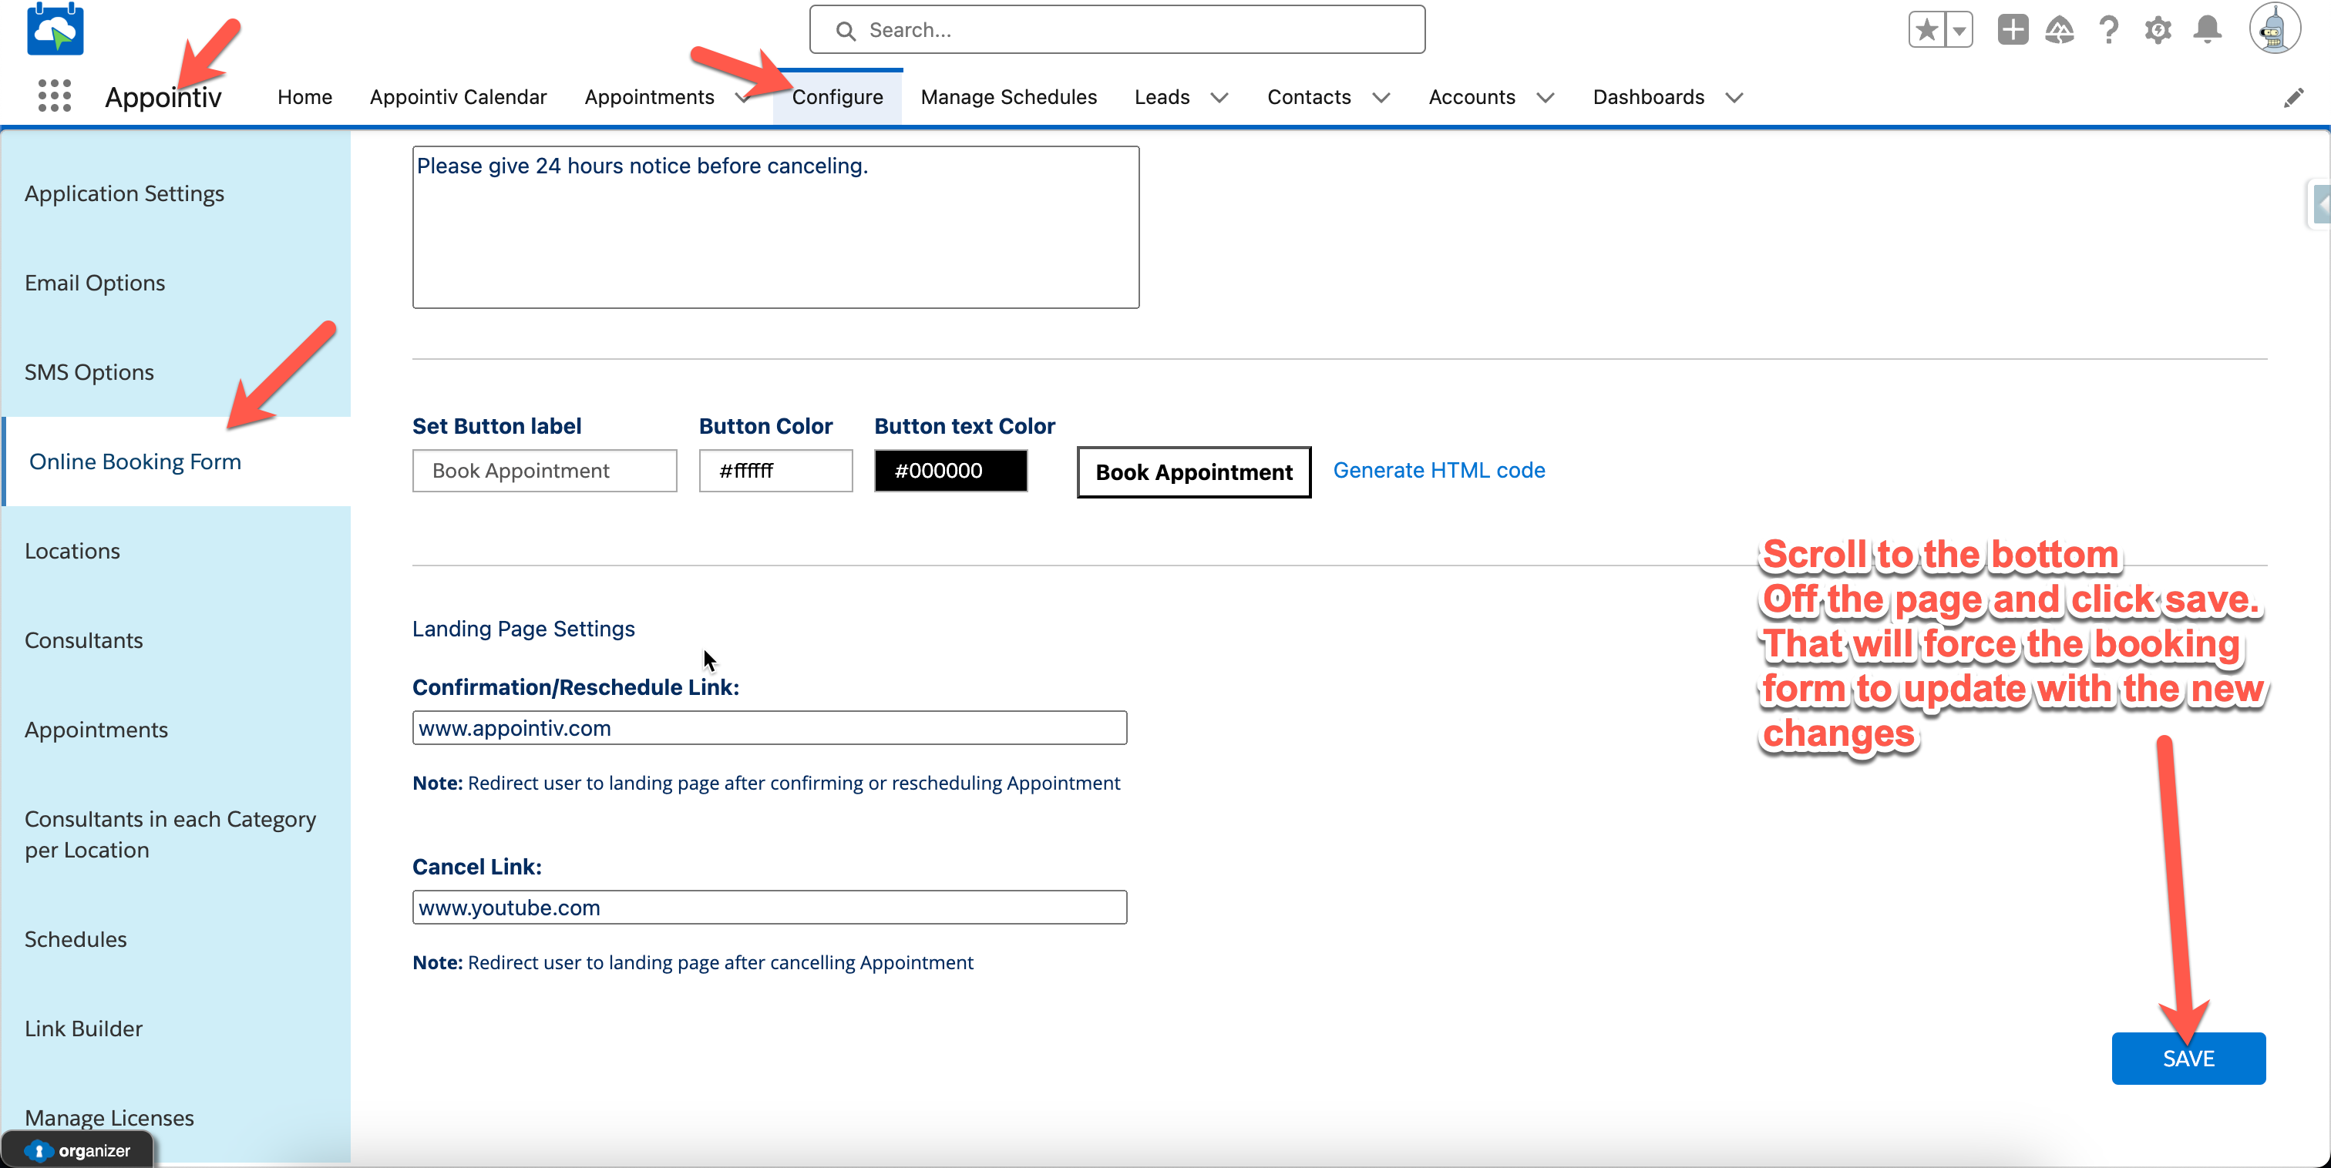This screenshot has width=2331, height=1168.
Task: Click the blue SAVE button
Action: pyautogui.click(x=2188, y=1059)
